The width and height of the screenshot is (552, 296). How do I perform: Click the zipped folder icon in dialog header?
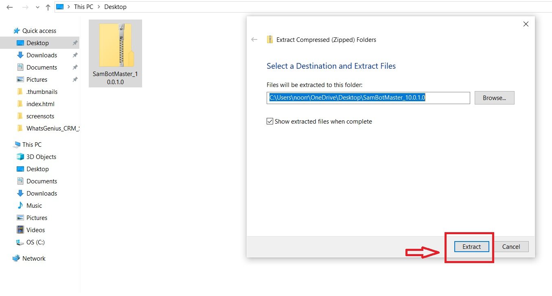(269, 39)
